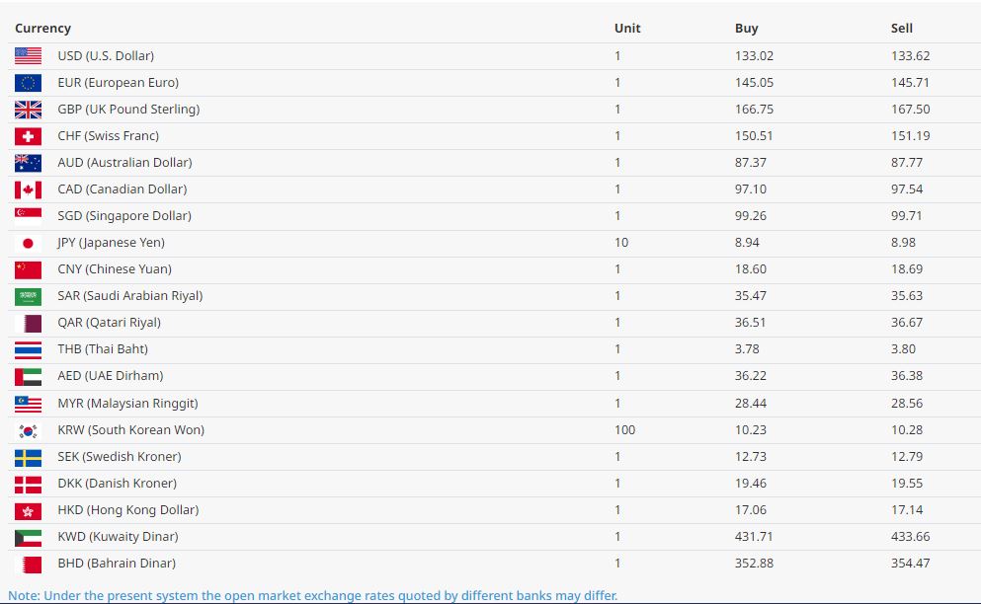Viewport: 981px width, 604px height.
Task: Click the Hong Kong flag icon
Action: click(28, 510)
